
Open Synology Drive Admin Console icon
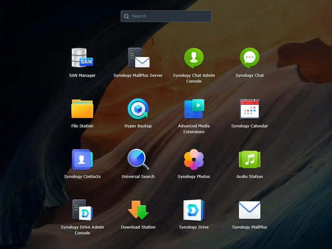(x=82, y=210)
